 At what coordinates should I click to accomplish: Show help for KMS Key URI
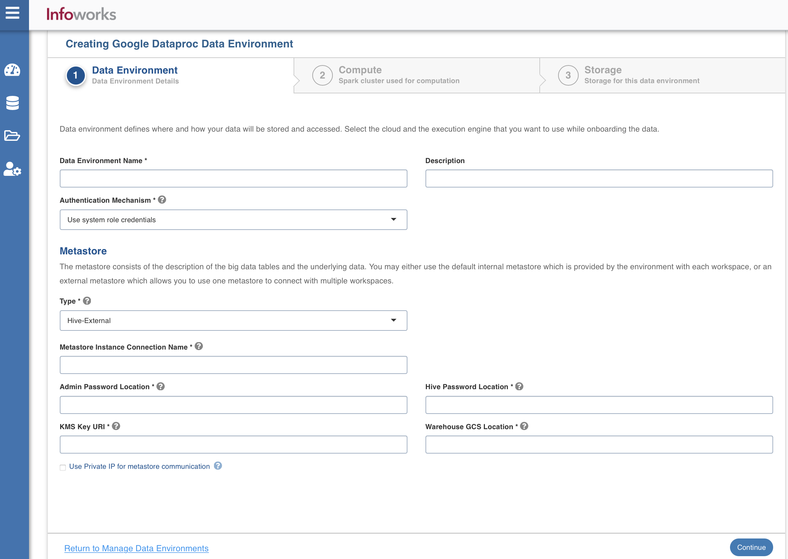(116, 426)
